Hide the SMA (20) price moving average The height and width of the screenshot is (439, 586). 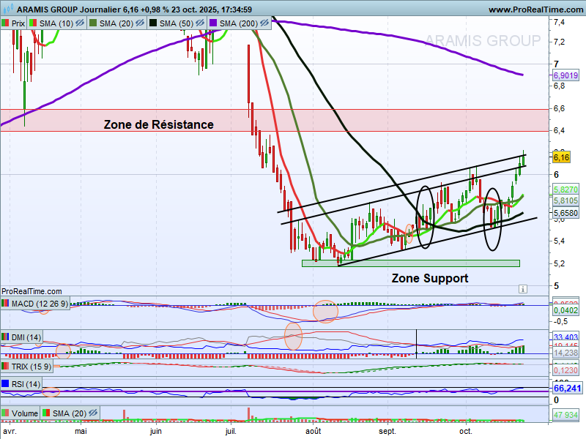tap(140, 23)
